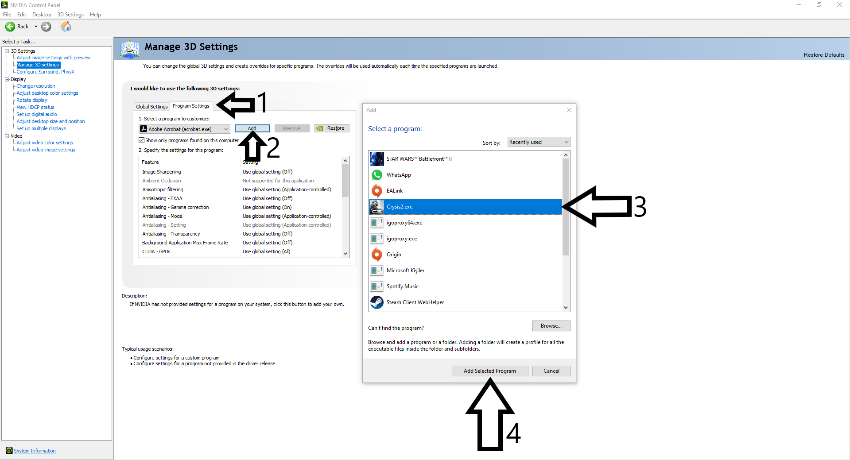Click the Manage 3D Settings header icon
Screen dimensions: 850x460
[x=130, y=49]
